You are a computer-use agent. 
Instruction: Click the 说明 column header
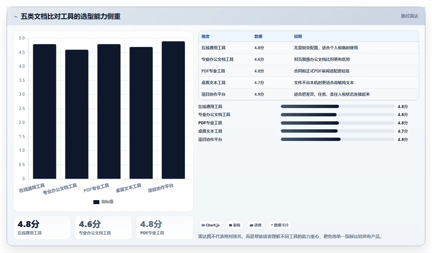pos(298,37)
